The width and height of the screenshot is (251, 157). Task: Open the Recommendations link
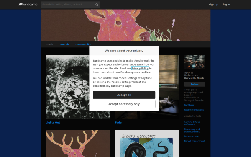[194, 110]
